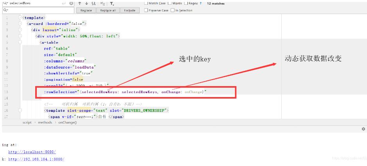367x166 pixels.
Task: Clear the search field text
Action: tap(71, 4)
